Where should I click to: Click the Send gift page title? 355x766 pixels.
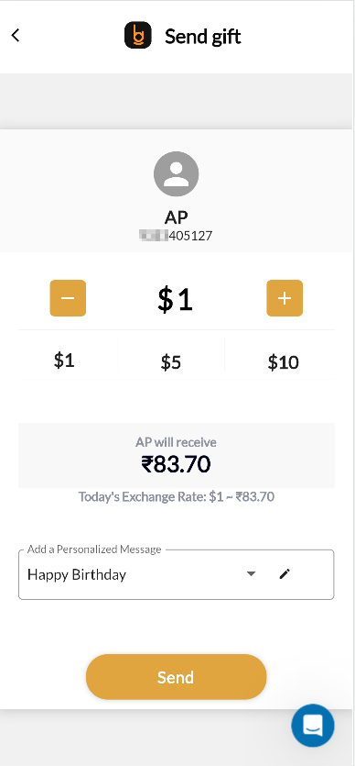pos(202,37)
